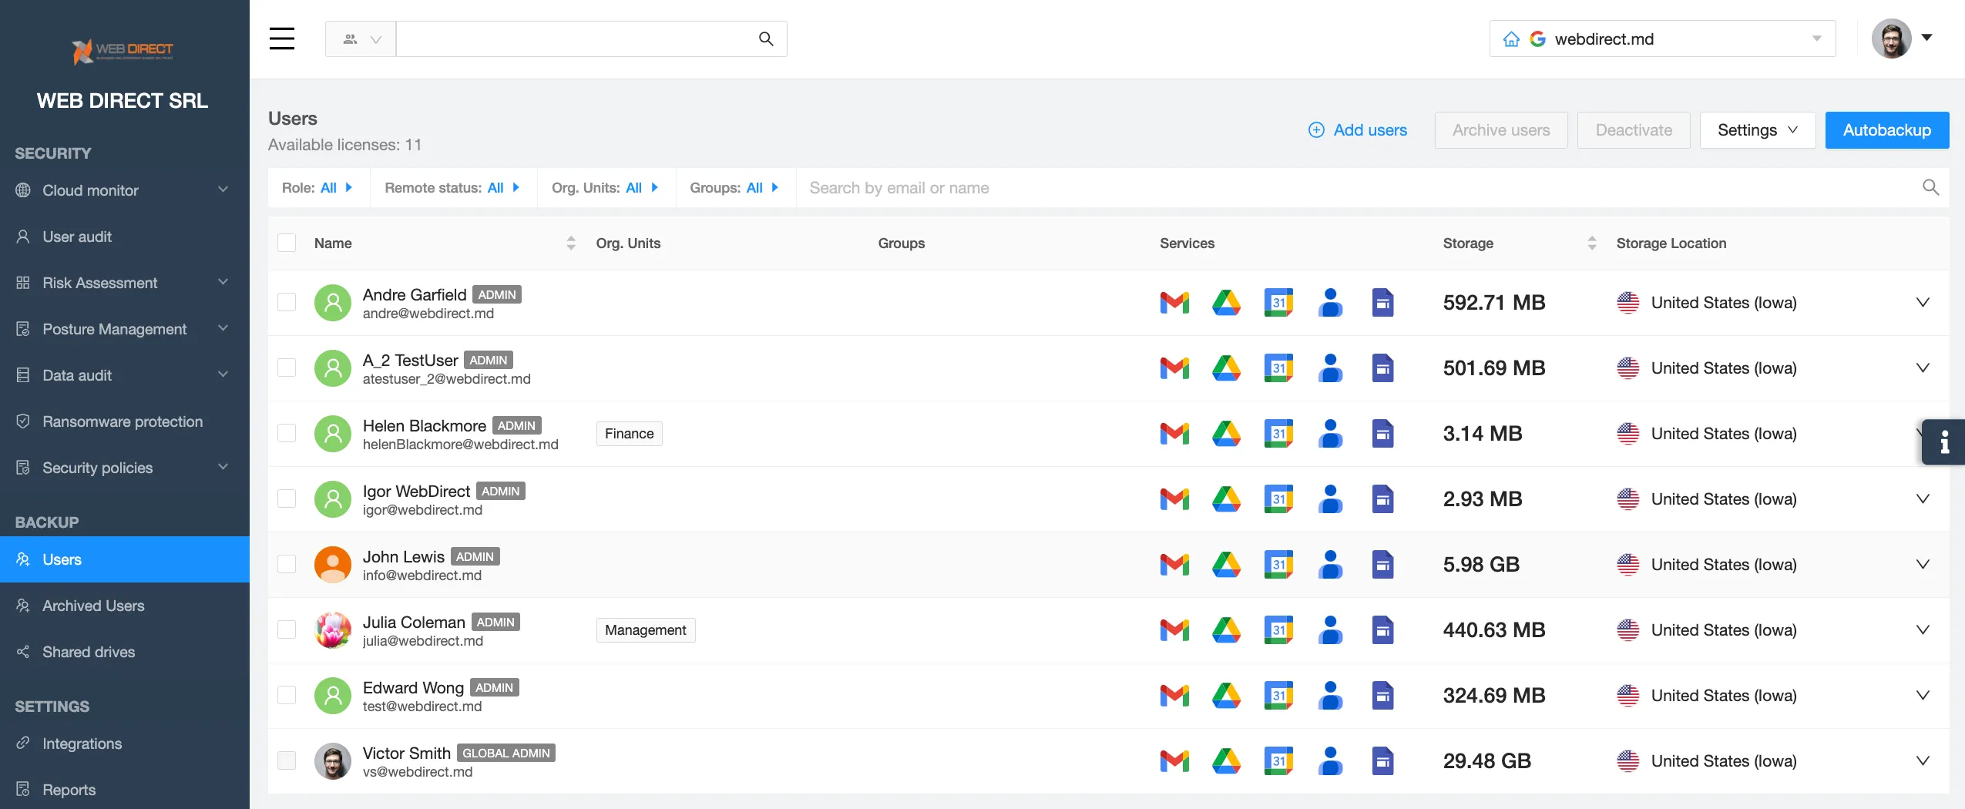
Task: Select the checkbox next to Helen Blackmore
Action: [287, 433]
